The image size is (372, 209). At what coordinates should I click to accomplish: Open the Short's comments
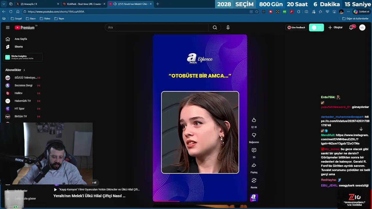tap(254, 150)
